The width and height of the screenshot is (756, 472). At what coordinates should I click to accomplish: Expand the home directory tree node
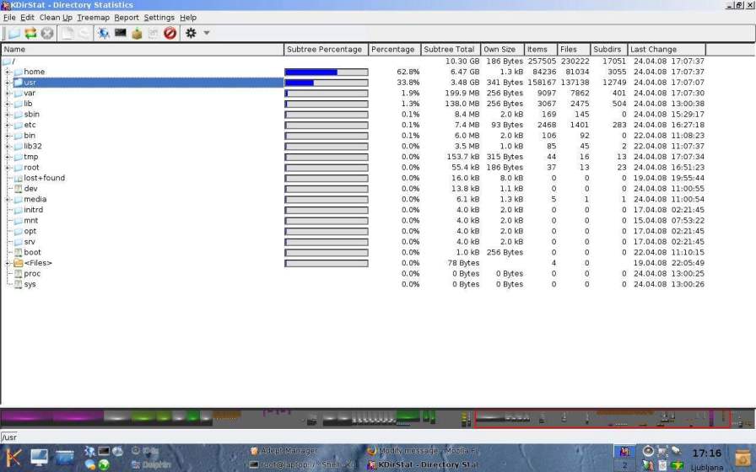pos(8,72)
